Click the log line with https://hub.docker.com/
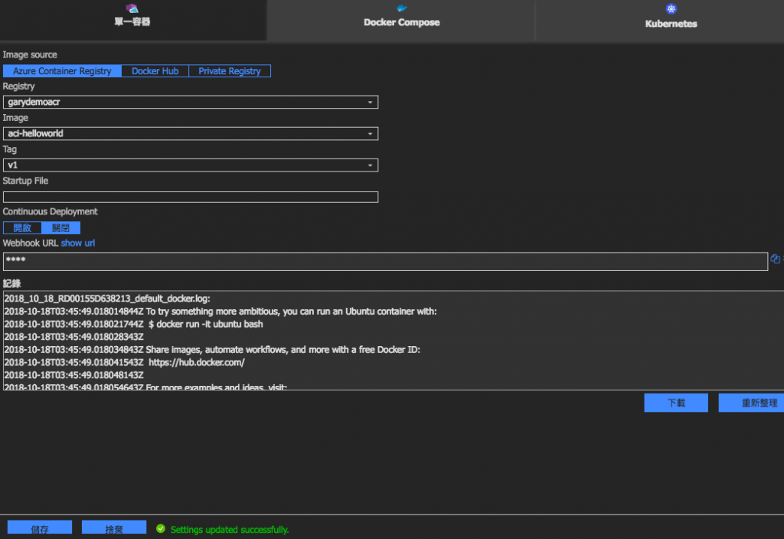Screen dimensions: 784x539 (x=125, y=362)
